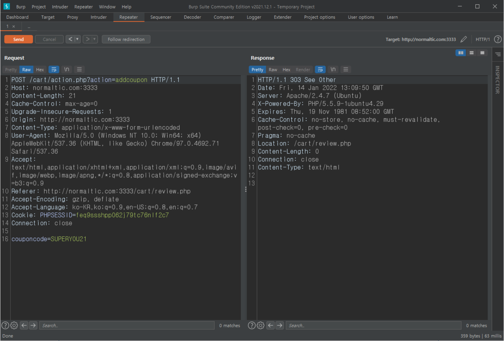Open Request search help icon
The height and width of the screenshot is (341, 504).
coord(5,325)
